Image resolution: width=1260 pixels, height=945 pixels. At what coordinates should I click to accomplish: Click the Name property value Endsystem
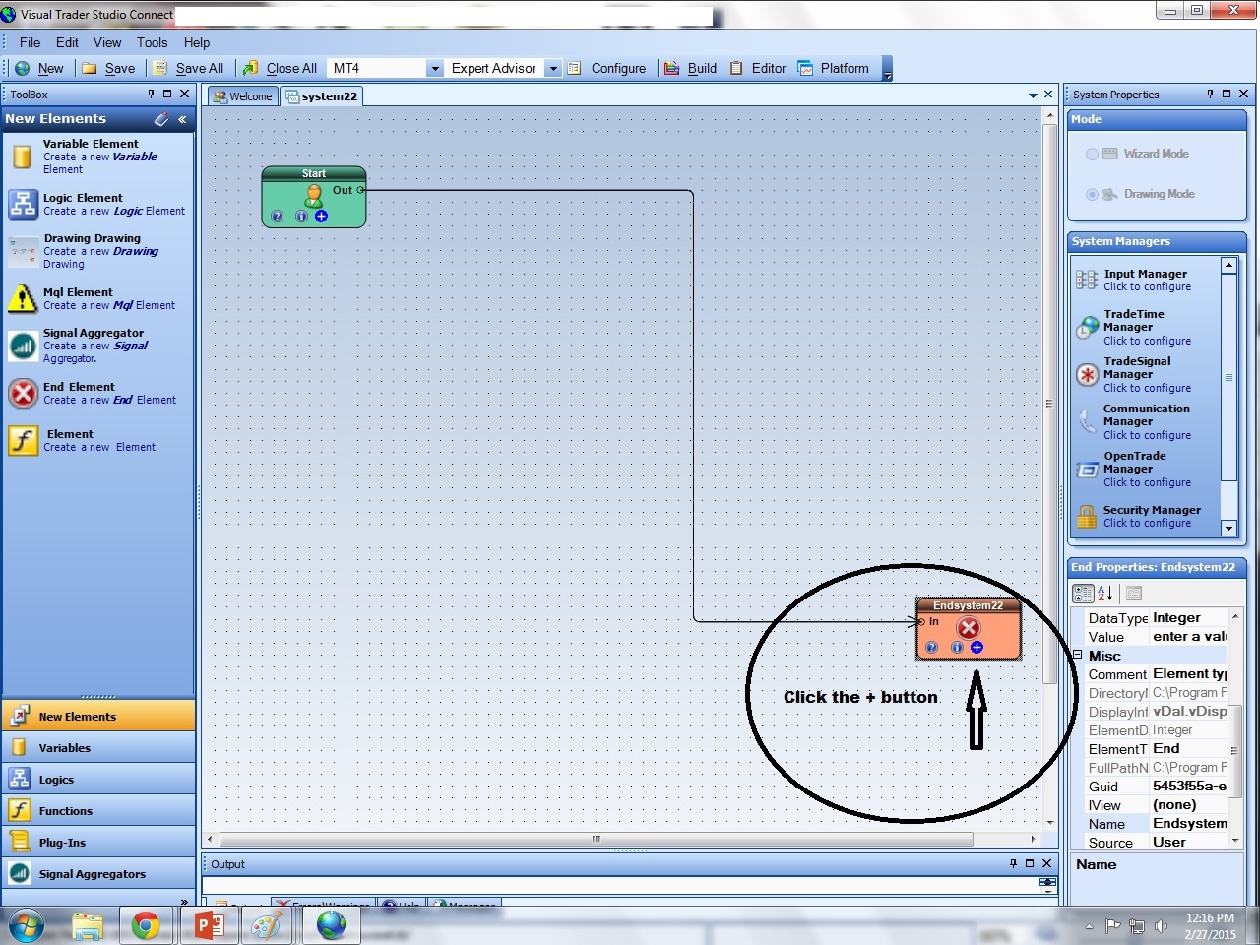point(1189,823)
